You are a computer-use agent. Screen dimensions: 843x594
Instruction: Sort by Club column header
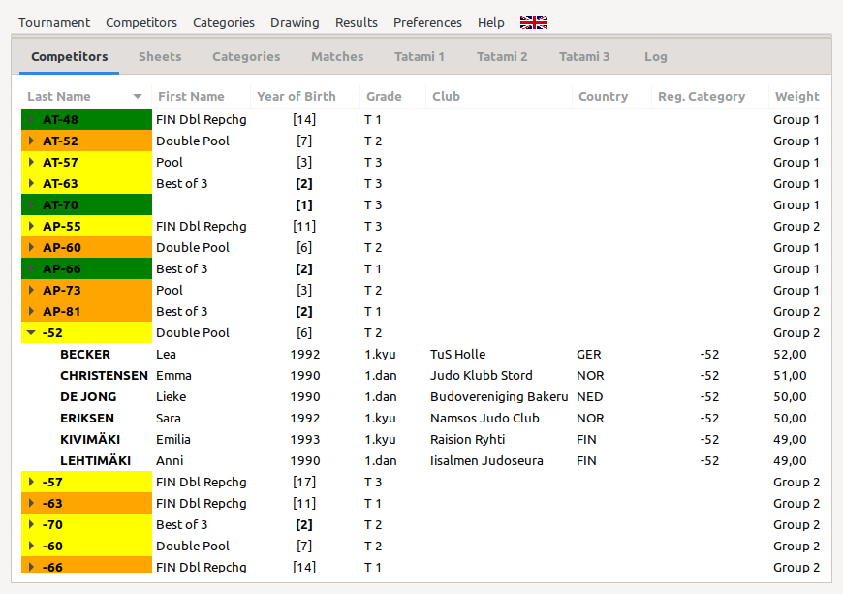tap(447, 97)
